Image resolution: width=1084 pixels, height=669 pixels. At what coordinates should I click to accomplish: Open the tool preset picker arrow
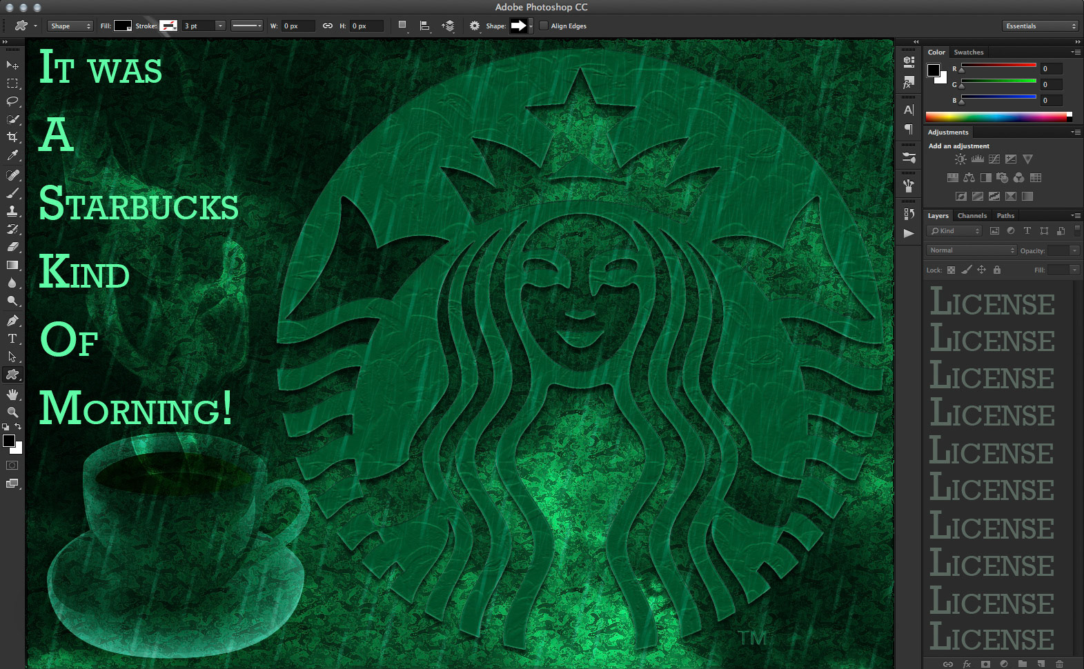[35, 26]
